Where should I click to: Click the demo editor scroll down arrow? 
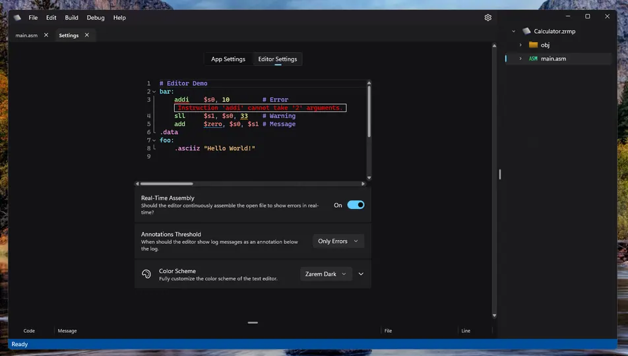(369, 178)
